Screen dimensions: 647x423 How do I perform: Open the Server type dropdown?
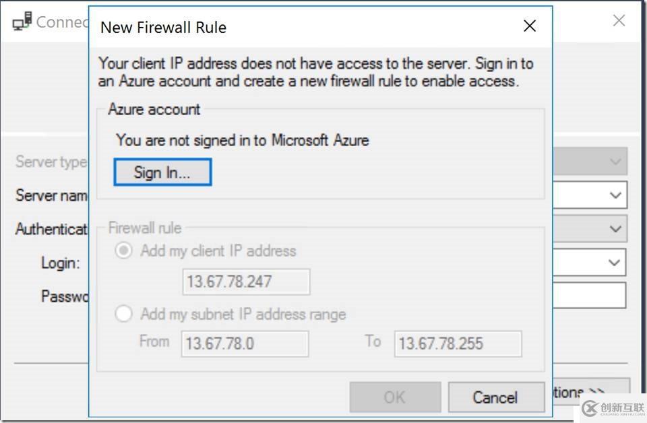614,162
